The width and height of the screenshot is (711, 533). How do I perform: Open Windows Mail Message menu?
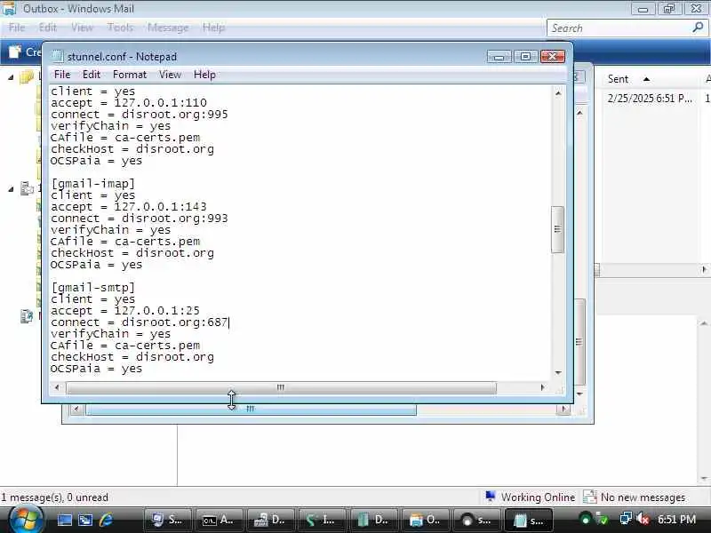168,28
